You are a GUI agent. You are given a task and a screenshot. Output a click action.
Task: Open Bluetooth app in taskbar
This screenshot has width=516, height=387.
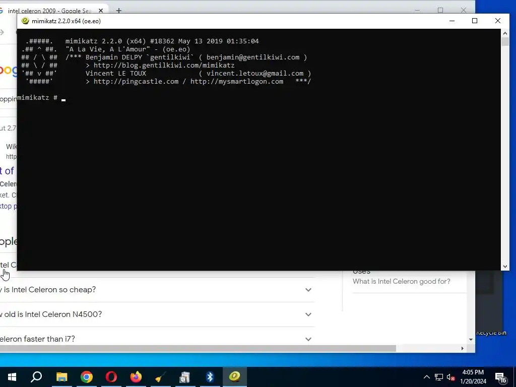pos(210,377)
